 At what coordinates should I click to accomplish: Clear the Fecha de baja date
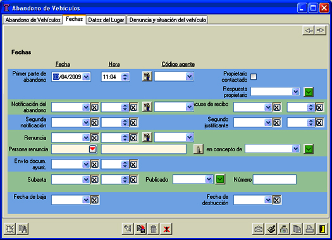95,200
